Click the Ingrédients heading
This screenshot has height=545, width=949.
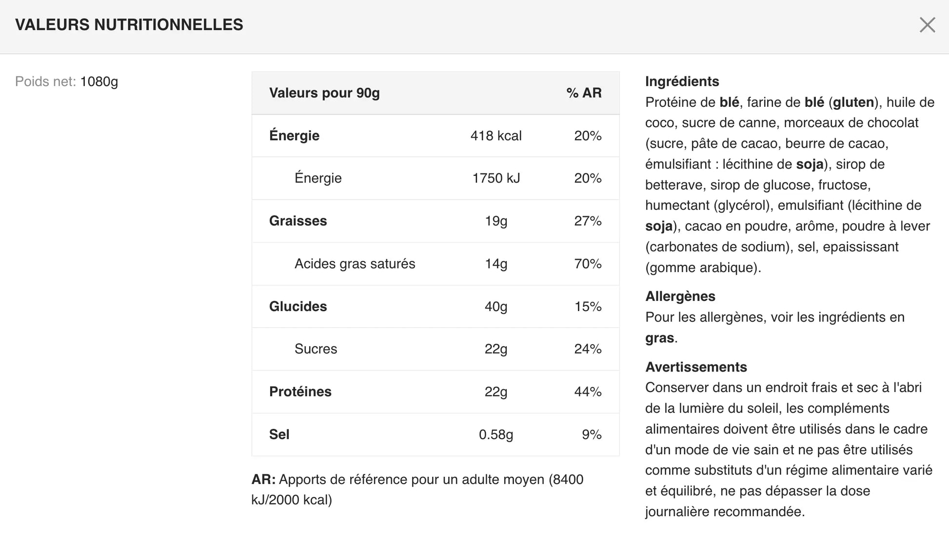[x=682, y=81]
